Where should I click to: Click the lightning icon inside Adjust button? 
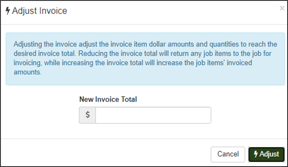click(256, 154)
